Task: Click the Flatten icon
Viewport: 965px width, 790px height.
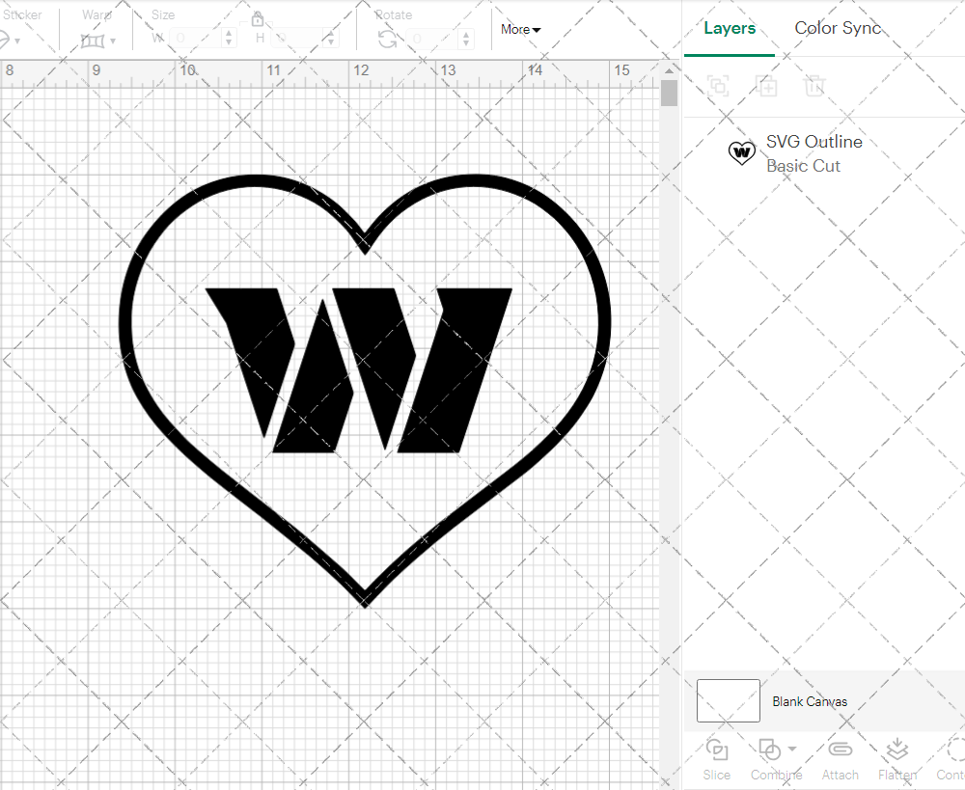Action: point(896,750)
